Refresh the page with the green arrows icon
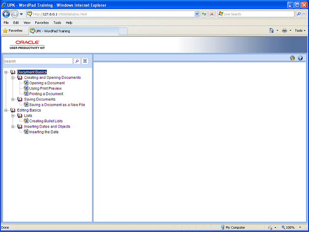 tap(204, 14)
